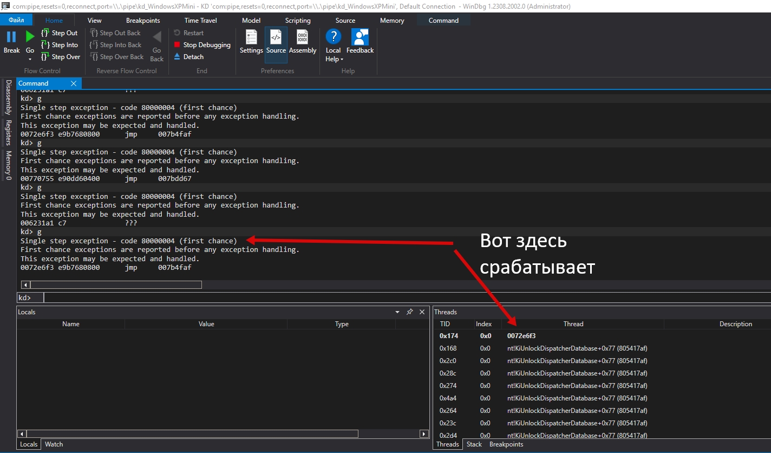Toggle Assembly mode in Preferences
This screenshot has height=453, width=771.
pos(302,38)
